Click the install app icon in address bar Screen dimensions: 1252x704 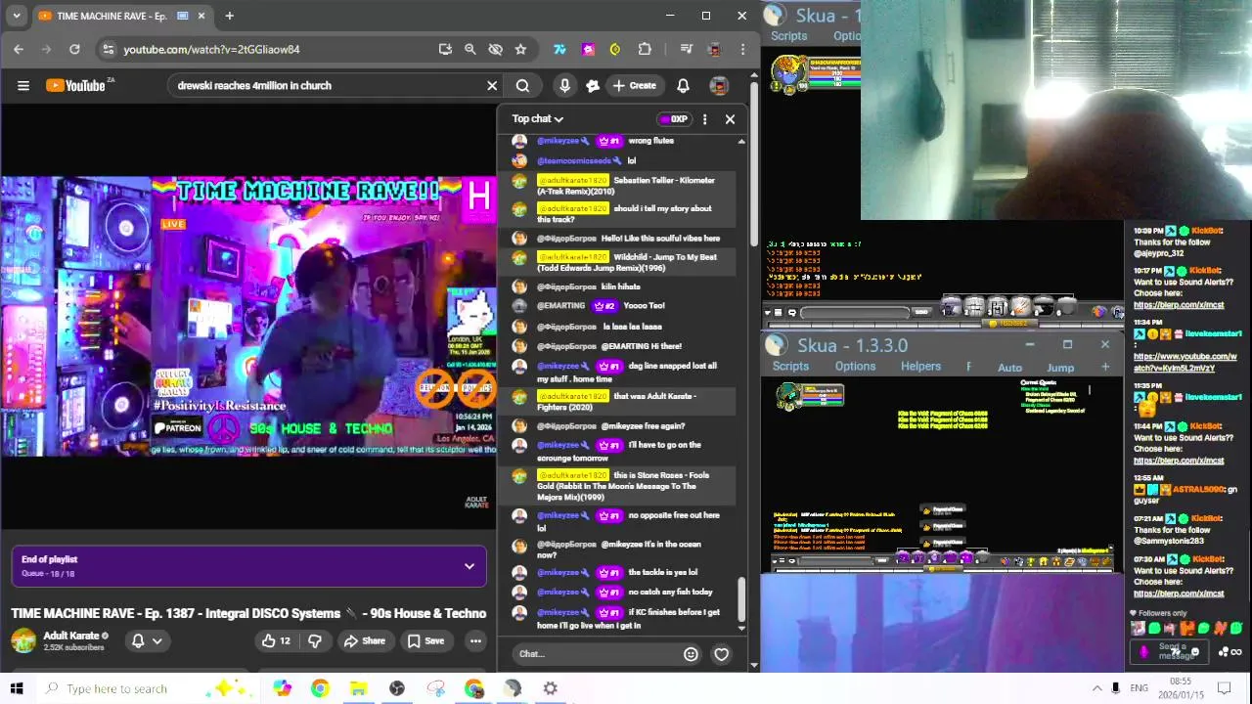[445, 49]
